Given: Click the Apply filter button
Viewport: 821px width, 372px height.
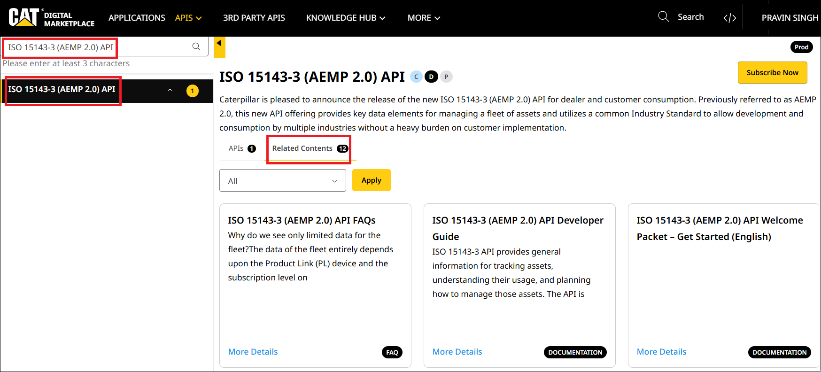Looking at the screenshot, I should tap(372, 180).
